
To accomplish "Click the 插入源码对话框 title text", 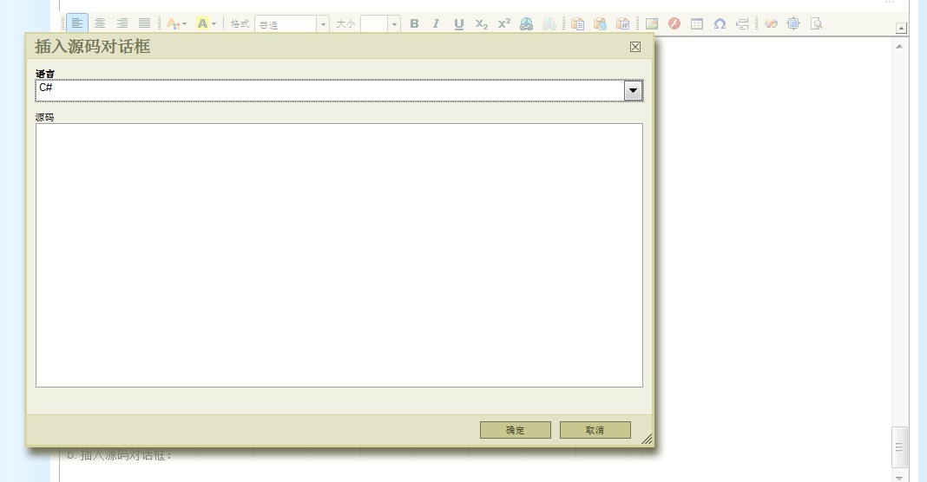I will point(92,47).
